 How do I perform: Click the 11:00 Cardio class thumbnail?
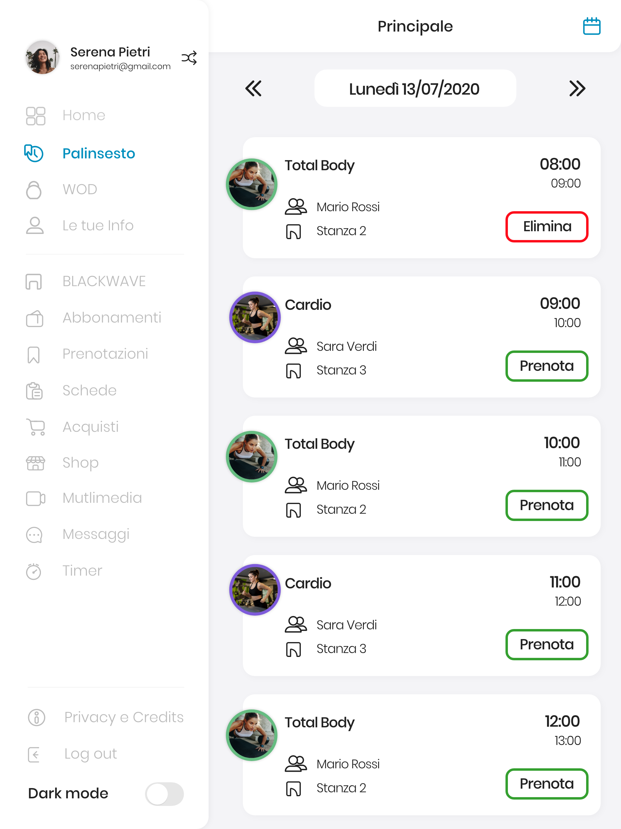coord(255,590)
